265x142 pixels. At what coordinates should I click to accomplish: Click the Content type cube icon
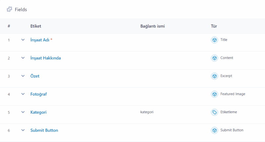click(x=215, y=58)
